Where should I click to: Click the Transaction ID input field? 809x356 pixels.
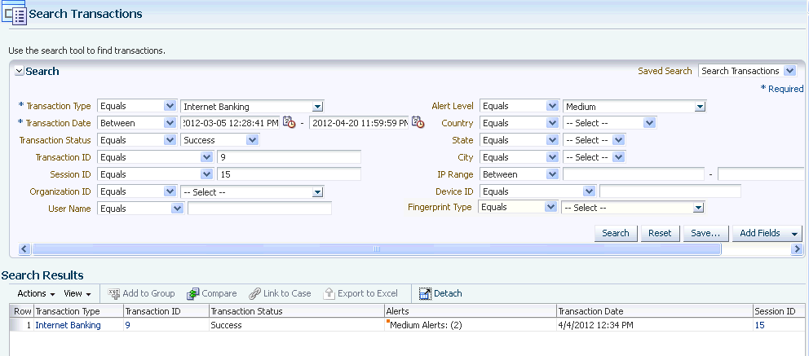(289, 157)
